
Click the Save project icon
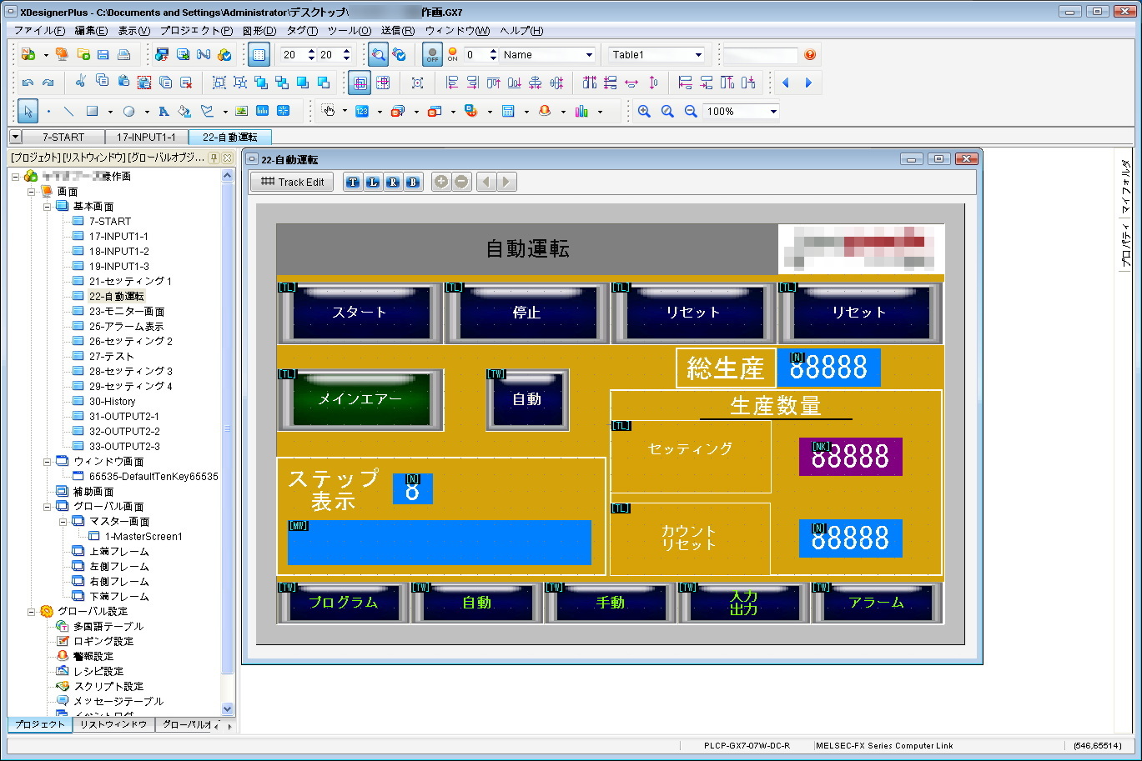pos(103,55)
